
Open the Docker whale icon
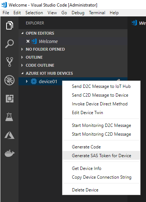[9, 153]
